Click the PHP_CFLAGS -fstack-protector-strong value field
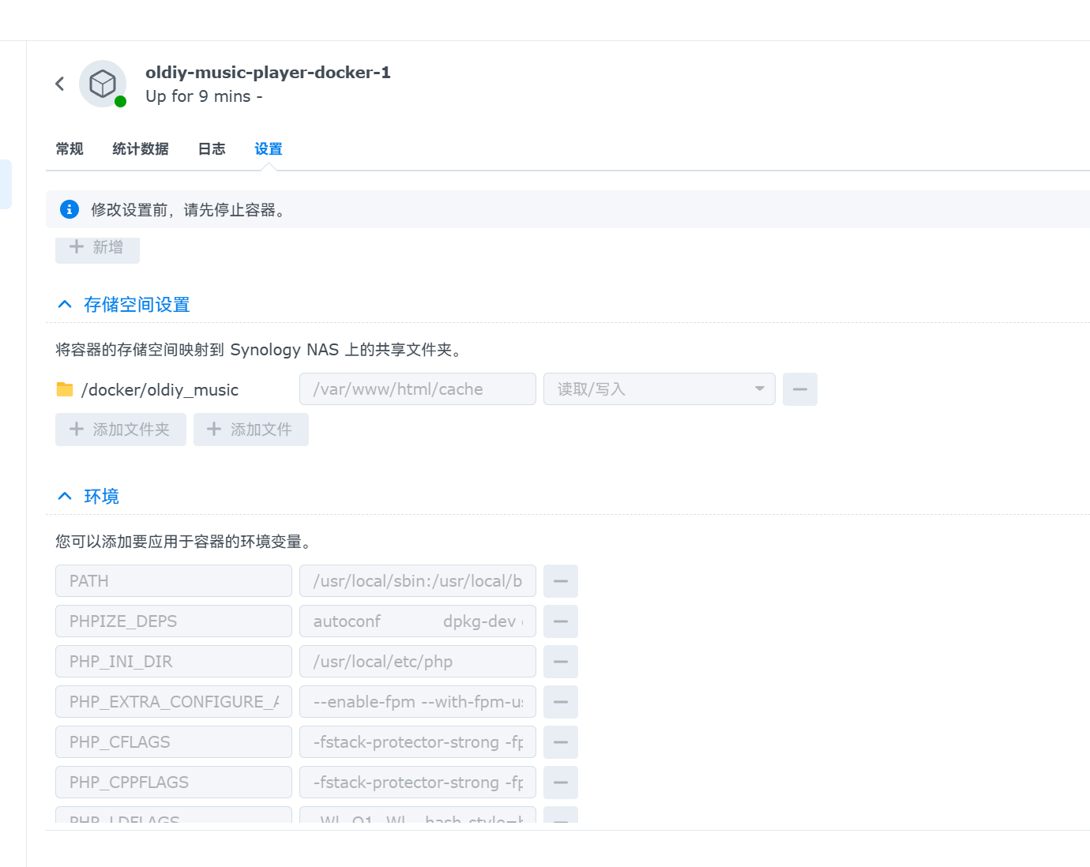This screenshot has height=867, width=1090. coord(418,742)
